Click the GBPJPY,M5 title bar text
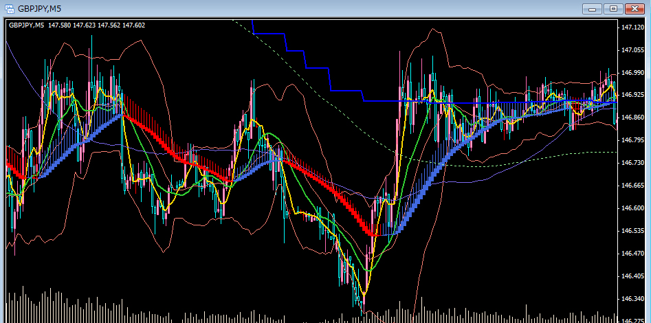Screen dimensions: 651x323 (x=41, y=8)
